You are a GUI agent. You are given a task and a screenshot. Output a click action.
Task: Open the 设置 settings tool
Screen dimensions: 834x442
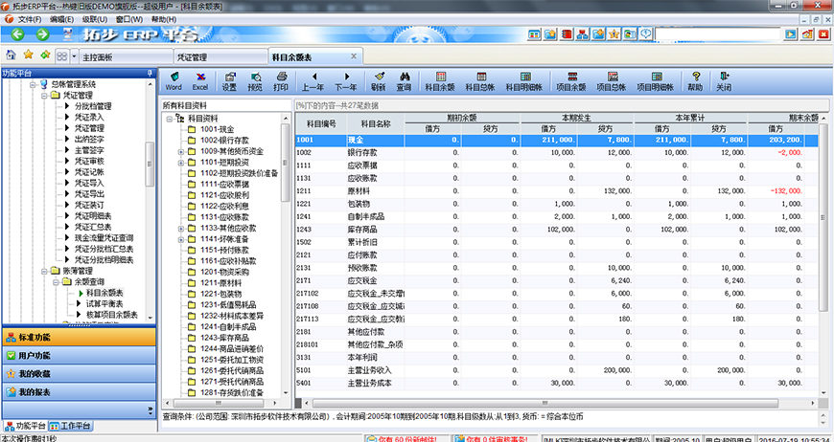(229, 80)
